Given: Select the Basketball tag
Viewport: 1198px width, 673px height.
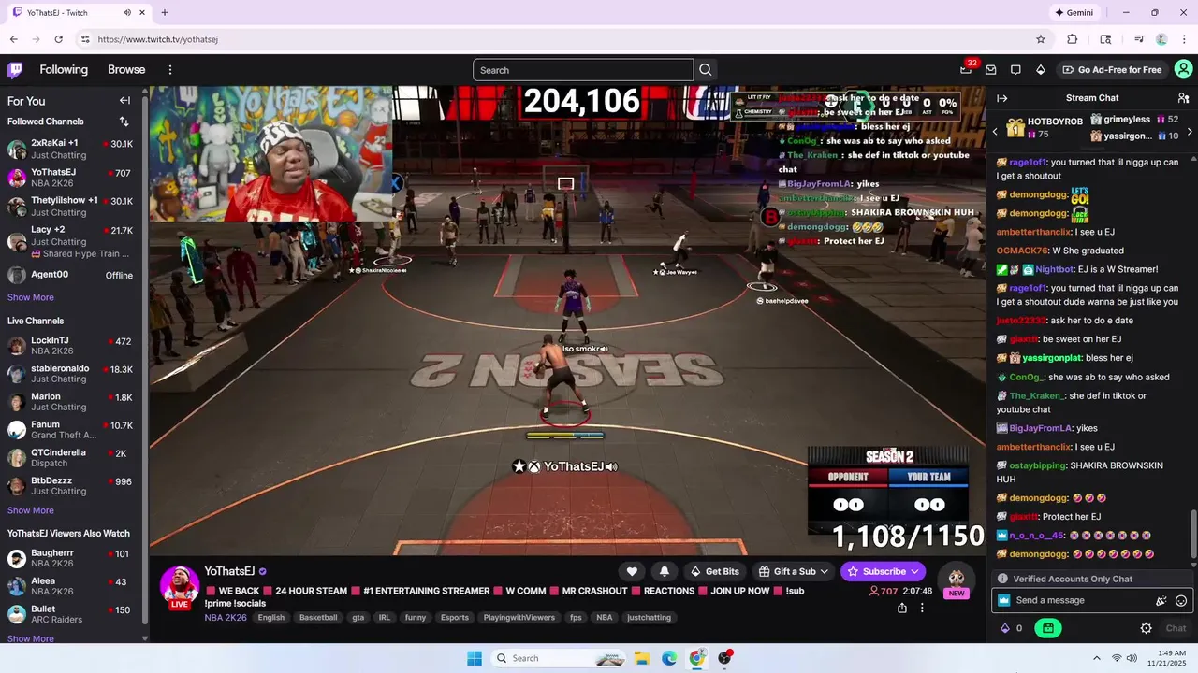Looking at the screenshot, I should pyautogui.click(x=318, y=618).
